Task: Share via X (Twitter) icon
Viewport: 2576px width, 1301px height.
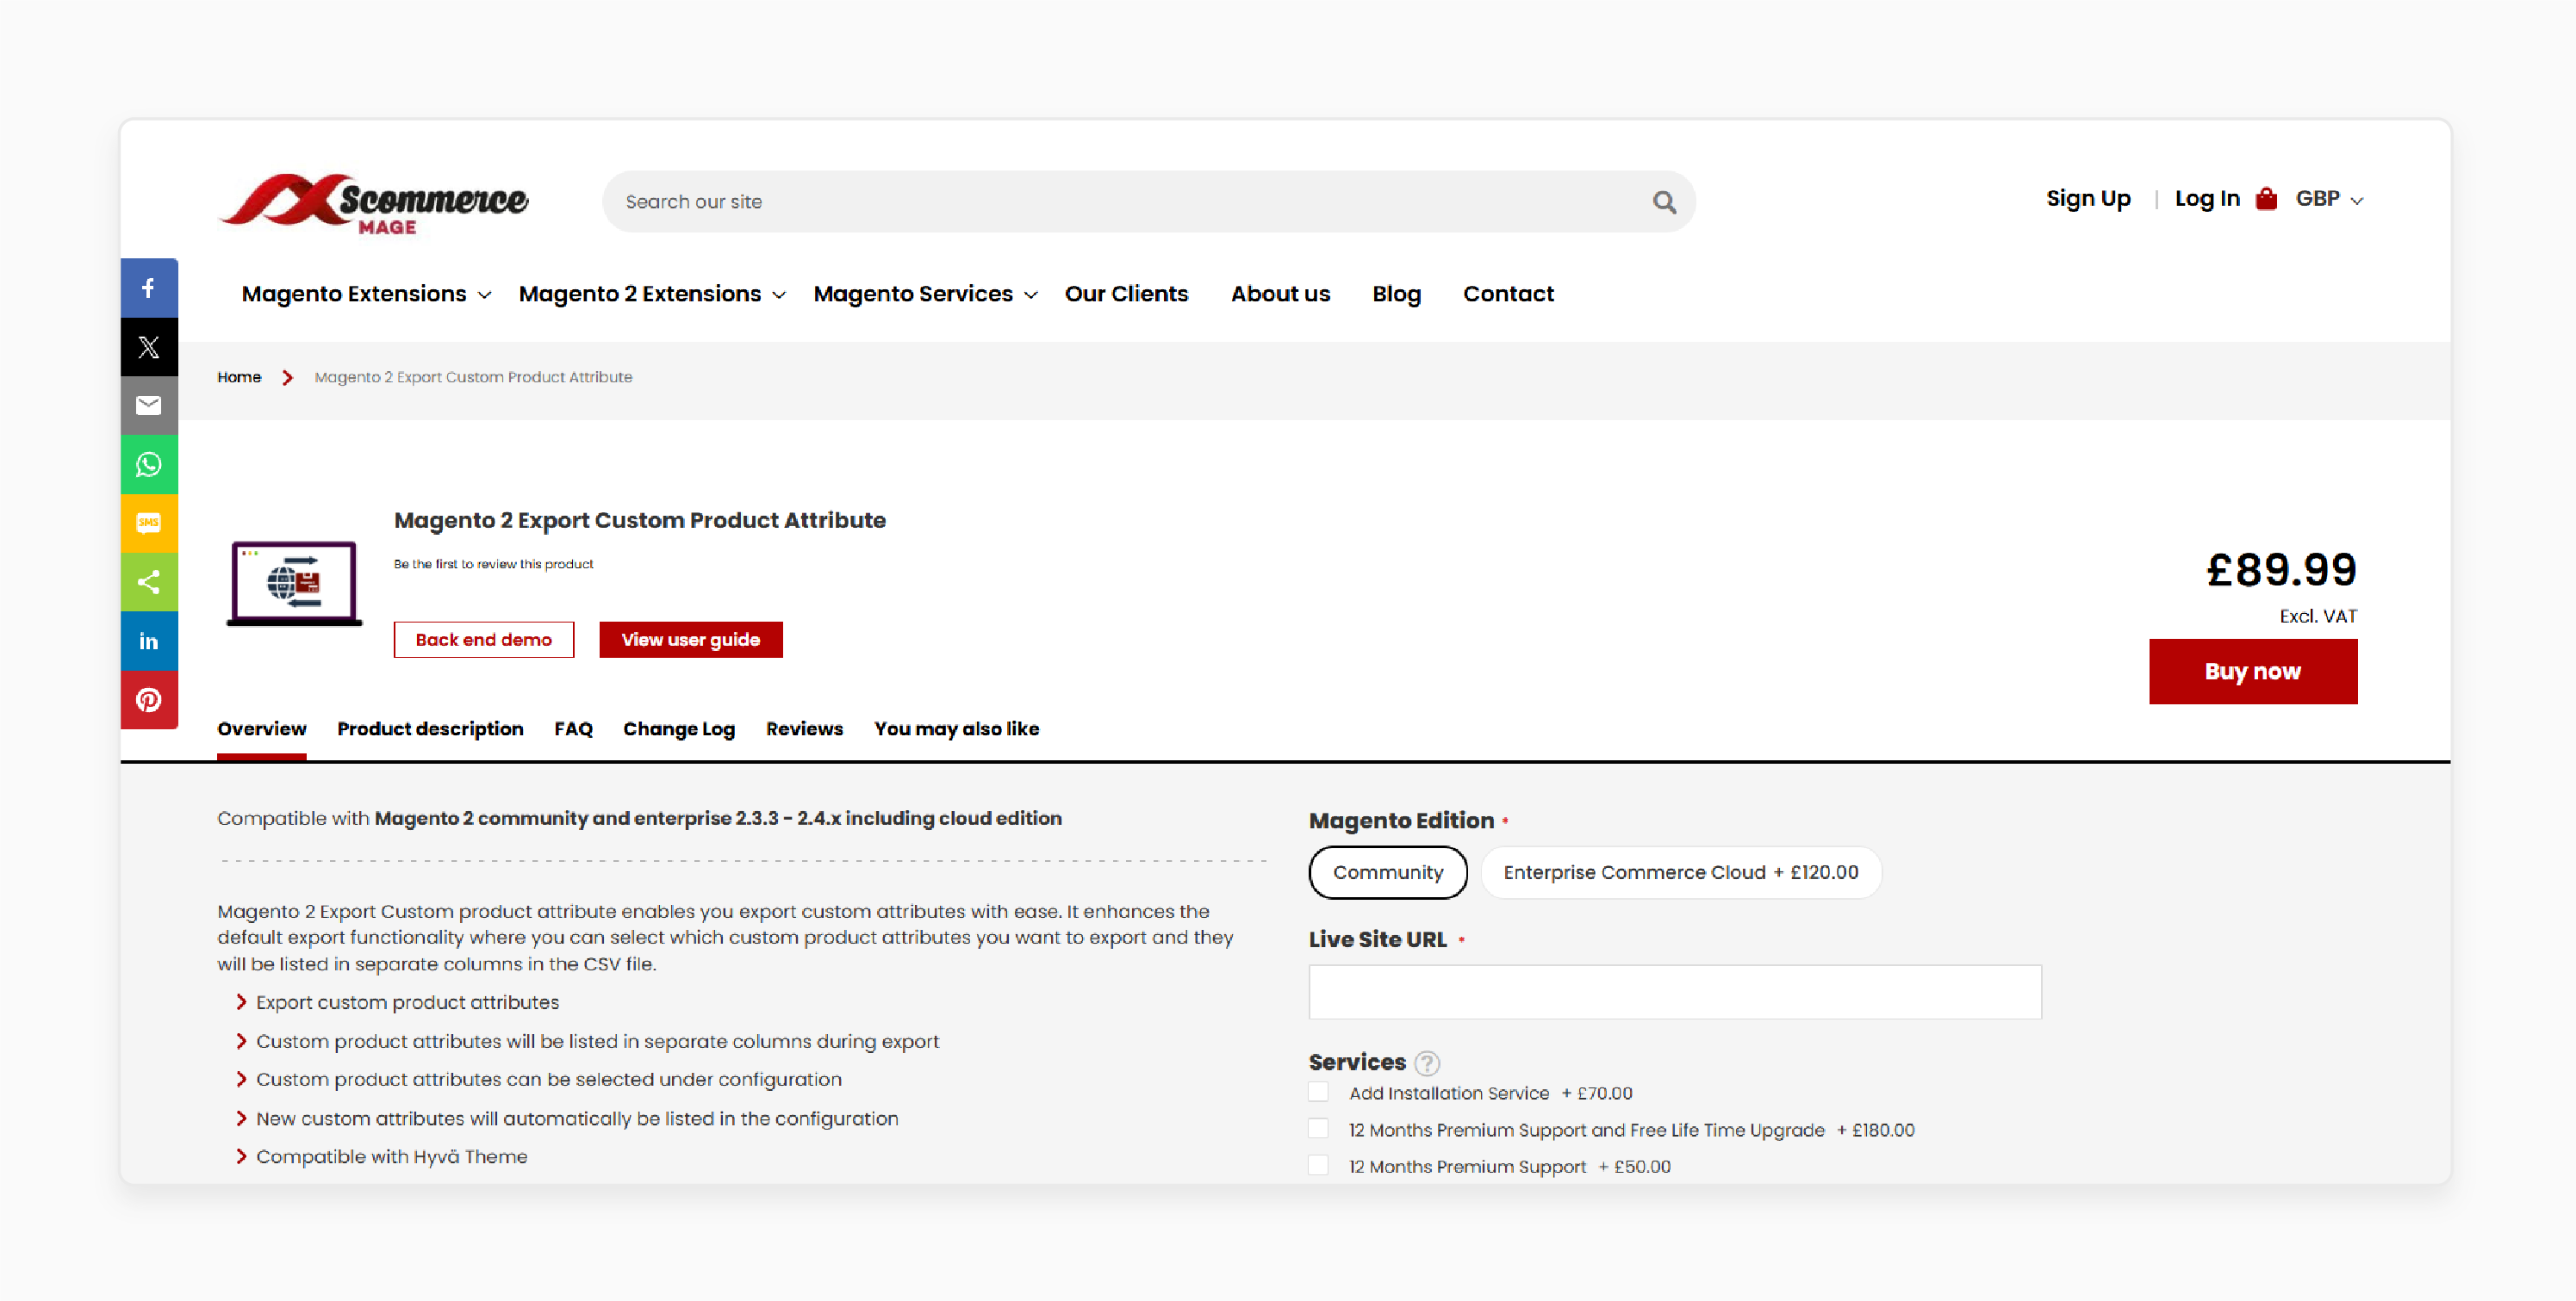Action: pos(149,347)
